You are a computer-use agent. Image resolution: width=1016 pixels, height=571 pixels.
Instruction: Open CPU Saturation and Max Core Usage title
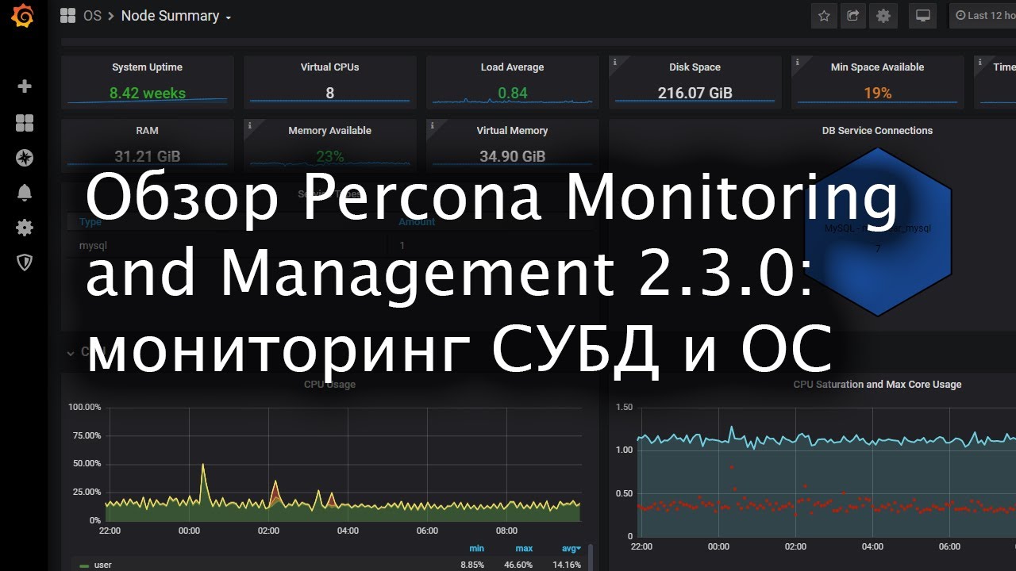click(x=877, y=385)
